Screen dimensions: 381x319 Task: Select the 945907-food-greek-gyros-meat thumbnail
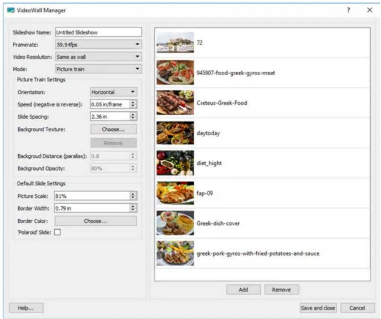175,73
